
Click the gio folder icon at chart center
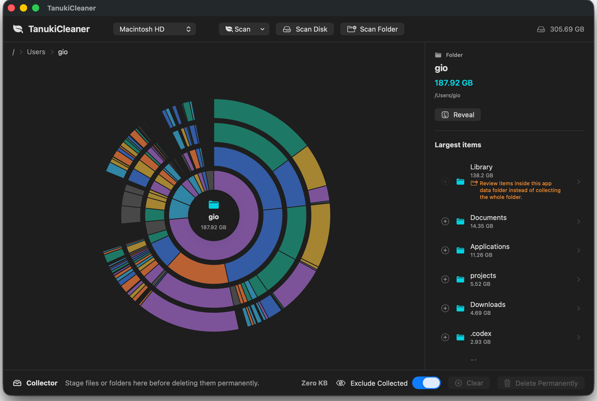(x=214, y=205)
